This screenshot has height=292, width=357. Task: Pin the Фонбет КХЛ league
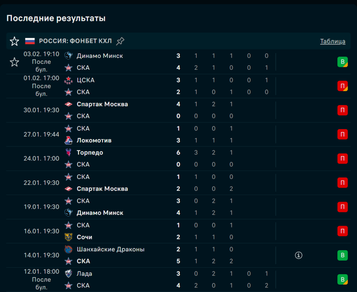click(120, 41)
